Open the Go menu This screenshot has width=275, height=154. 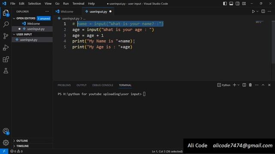(x=57, y=4)
